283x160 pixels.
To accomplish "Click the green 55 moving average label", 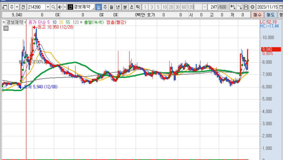I will click(x=68, y=22).
